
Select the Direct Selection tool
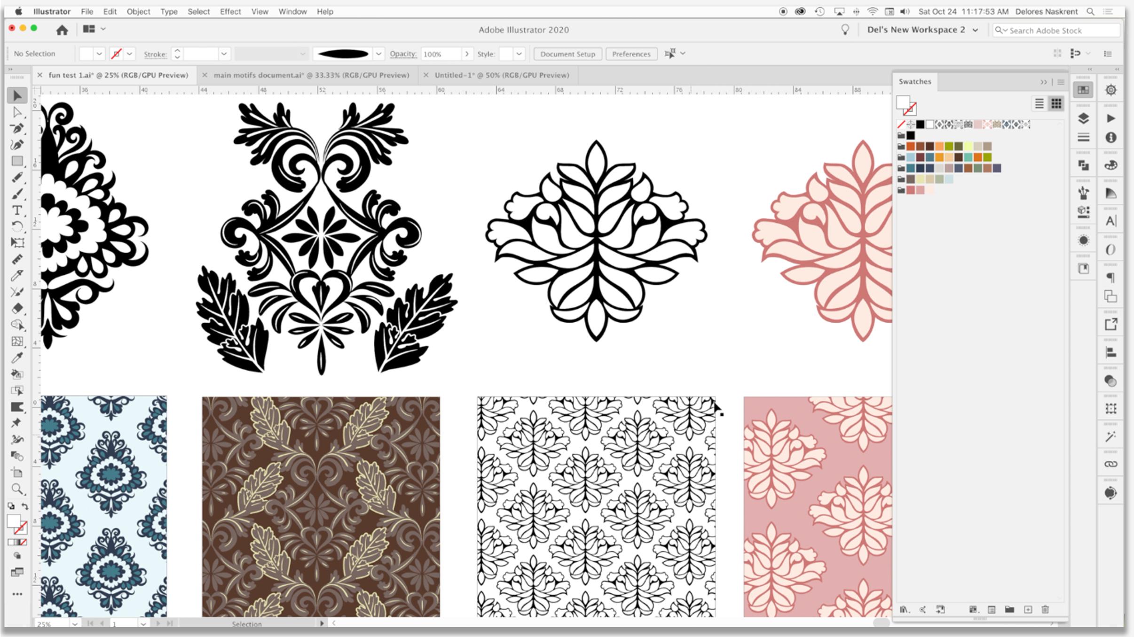point(17,112)
